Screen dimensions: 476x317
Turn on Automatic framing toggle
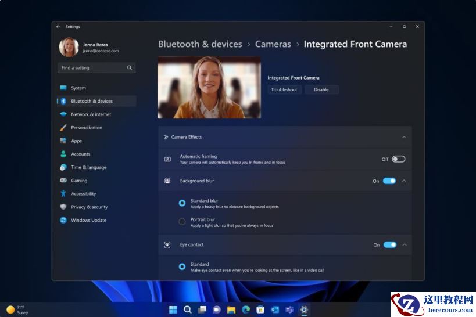(398, 159)
